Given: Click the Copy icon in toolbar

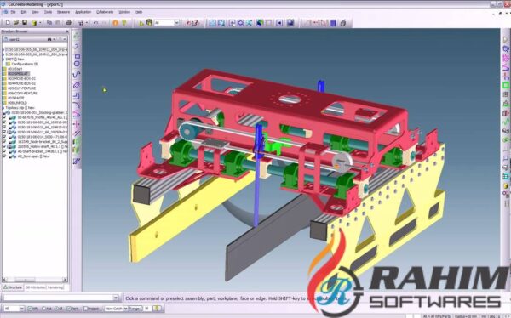Looking at the screenshot, I should (49, 23).
